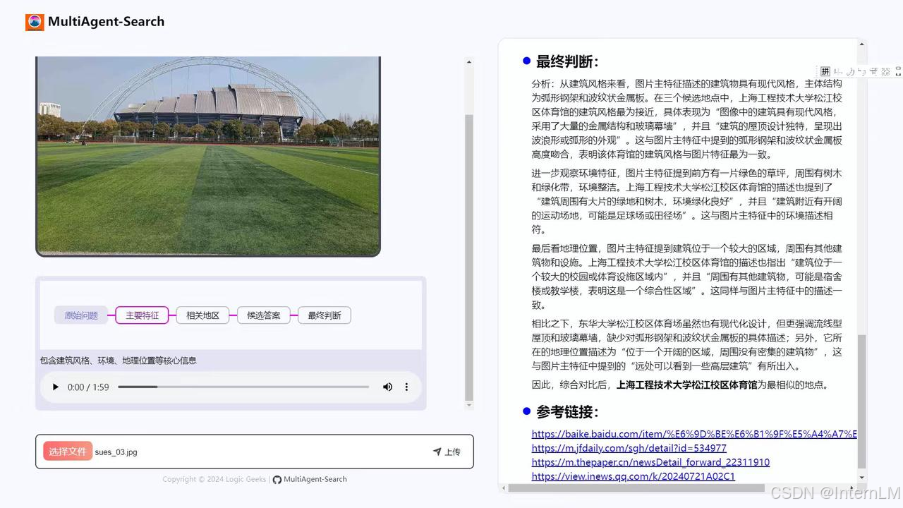This screenshot has height=508, width=903.
Task: Click right panel horizontal scrollbar right arrow
Action: click(x=852, y=488)
